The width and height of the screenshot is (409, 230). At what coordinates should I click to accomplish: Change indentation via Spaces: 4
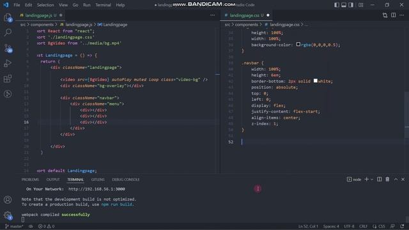pyautogui.click(x=331, y=226)
